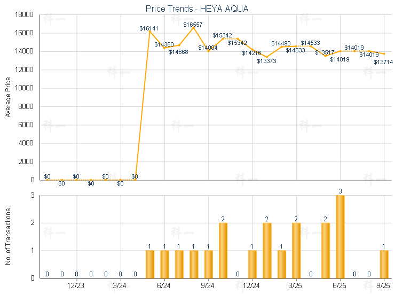Click the "Price Trends - HEYA AQUA" chart title
Image resolution: width=395 pixels, height=294 pixels.
[x=197, y=9]
